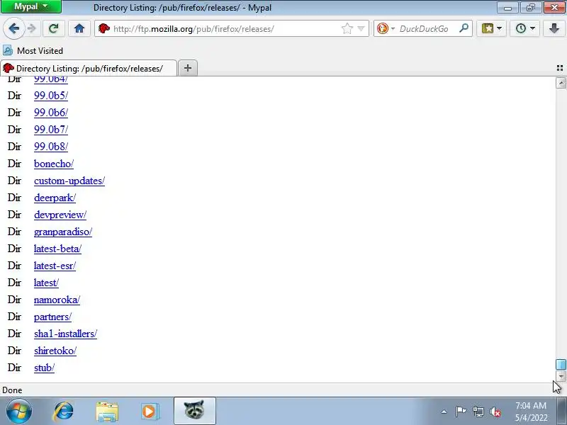567x425 pixels.
Task: Open the bookmarks menu button
Action: (x=491, y=28)
